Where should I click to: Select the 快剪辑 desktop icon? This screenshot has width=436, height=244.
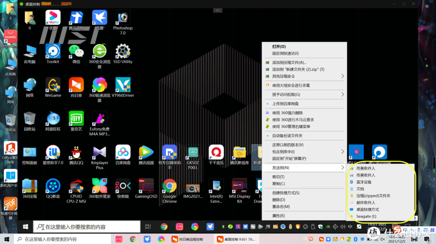(123, 188)
